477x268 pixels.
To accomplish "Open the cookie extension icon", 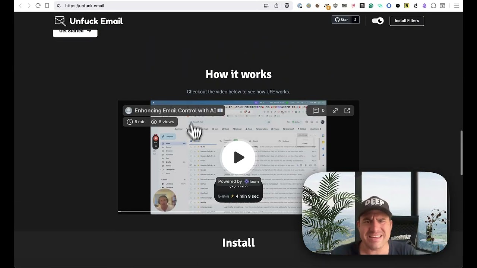I will (318, 6).
